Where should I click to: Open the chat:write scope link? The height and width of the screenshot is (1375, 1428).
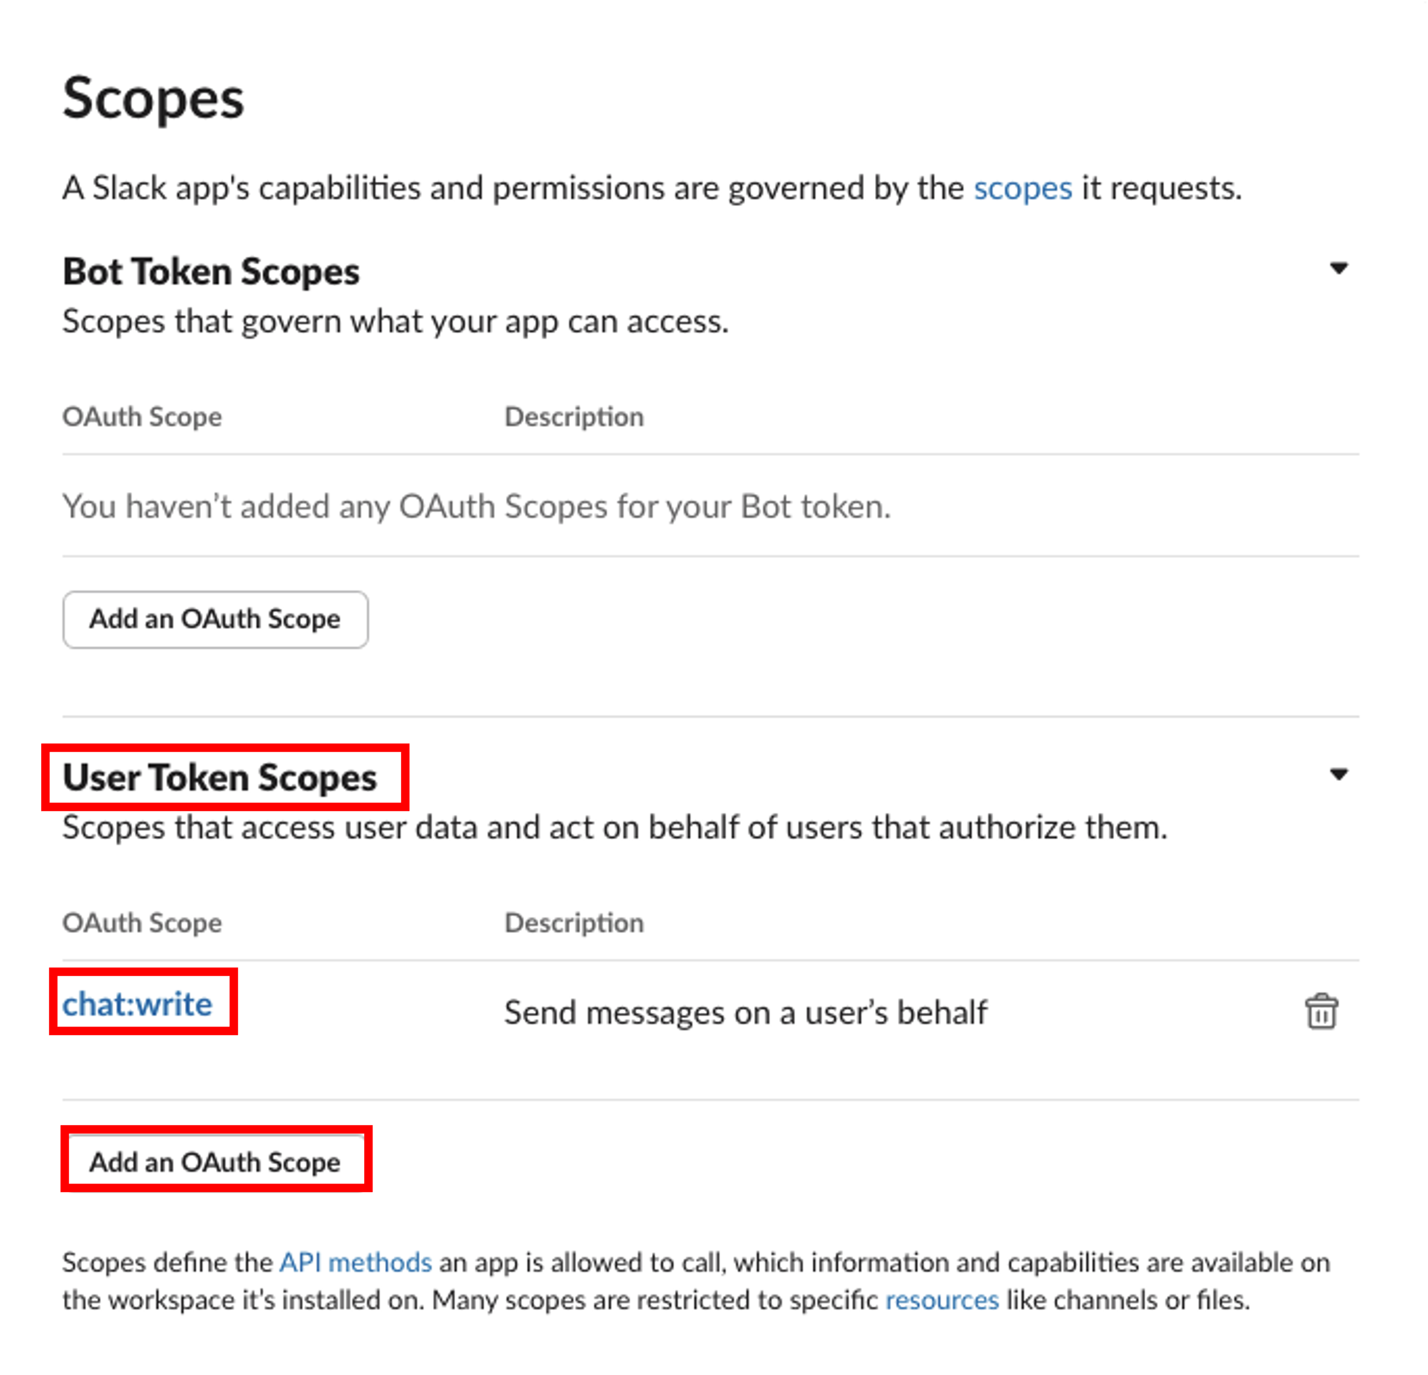[x=138, y=1004]
